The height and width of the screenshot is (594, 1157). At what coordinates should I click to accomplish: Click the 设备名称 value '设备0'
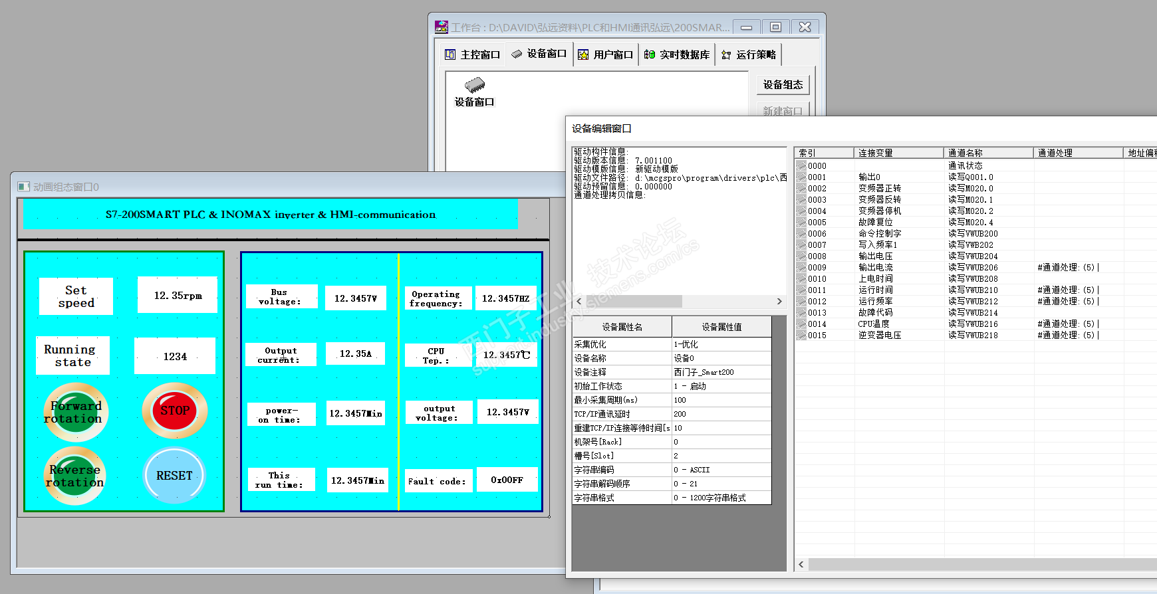721,358
